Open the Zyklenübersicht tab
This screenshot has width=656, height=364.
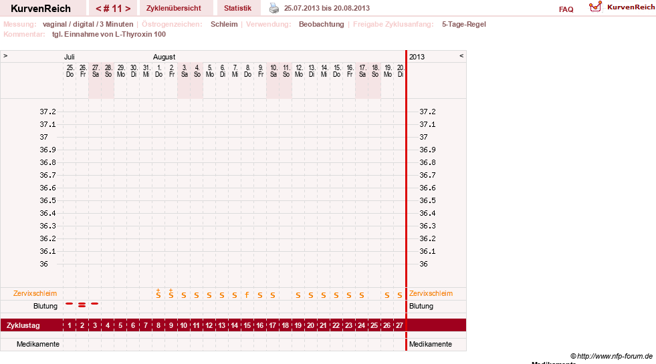pyautogui.click(x=174, y=8)
